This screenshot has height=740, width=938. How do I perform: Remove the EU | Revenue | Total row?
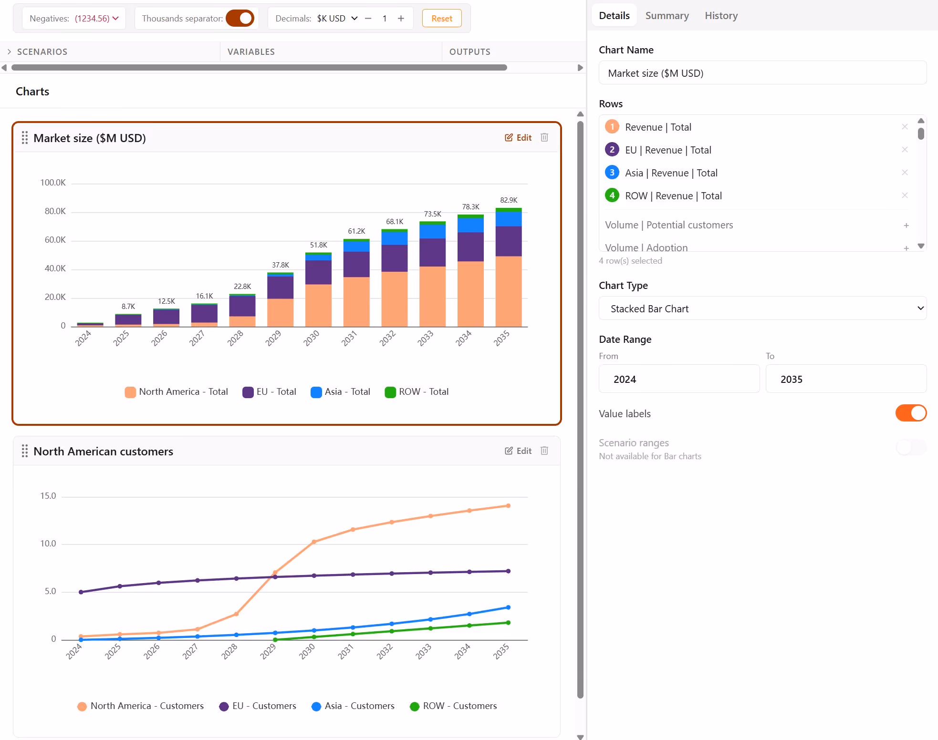pyautogui.click(x=905, y=150)
